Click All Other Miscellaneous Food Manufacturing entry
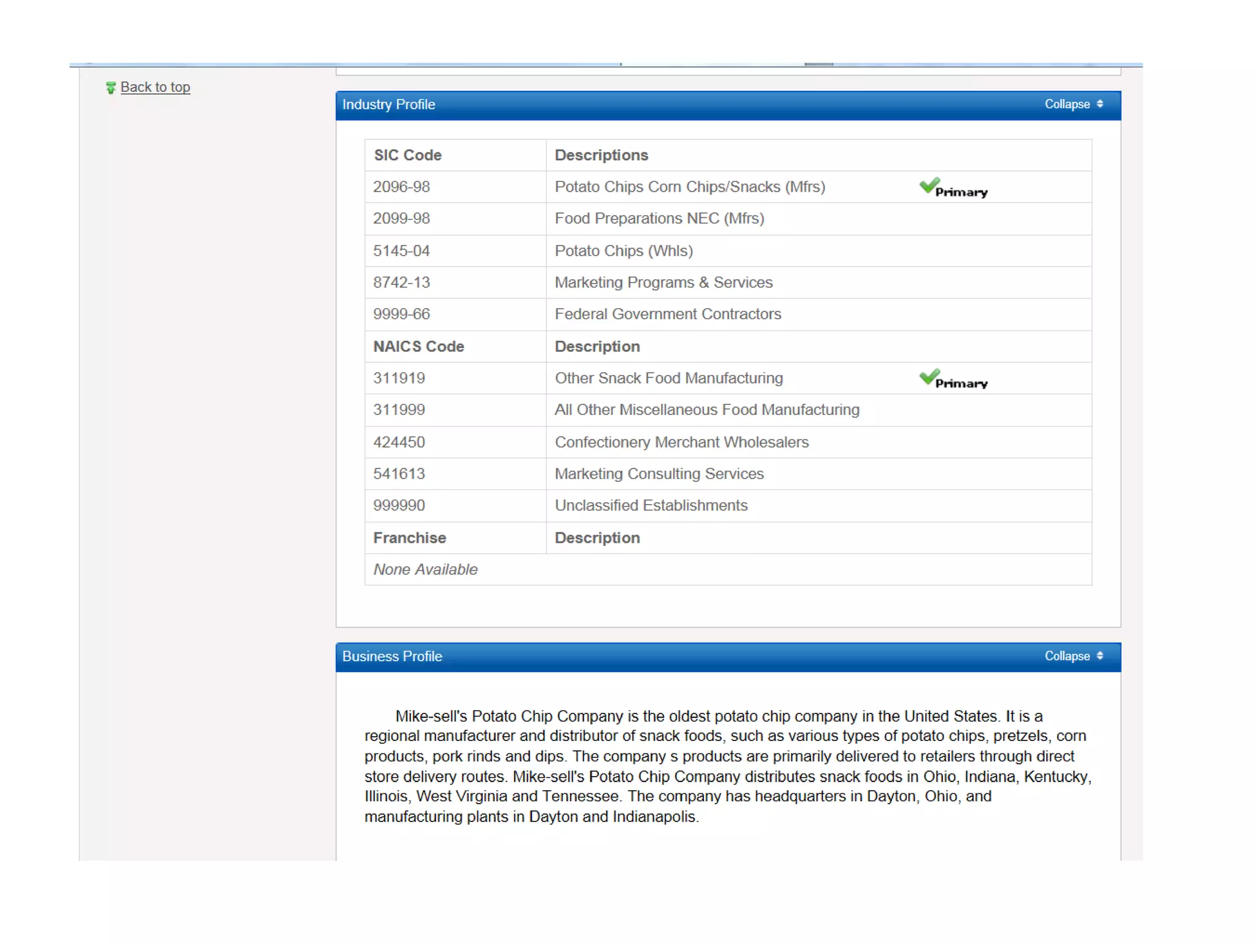Viewport: 1258px width, 943px height. coord(706,410)
